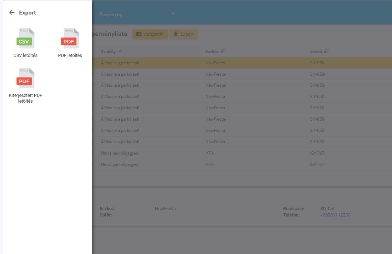Click the Eszköz column filter icon
392x254 pixels.
coord(223,52)
